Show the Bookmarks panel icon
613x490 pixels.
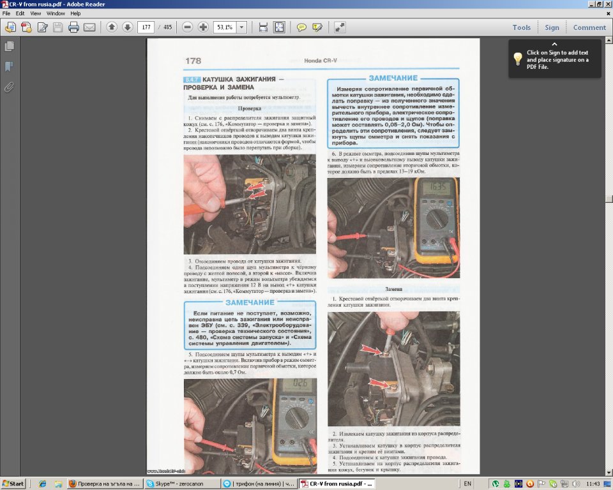[9, 67]
